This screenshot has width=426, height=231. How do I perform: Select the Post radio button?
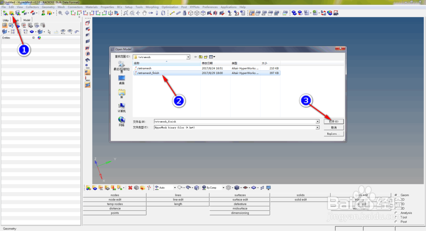point(396,222)
